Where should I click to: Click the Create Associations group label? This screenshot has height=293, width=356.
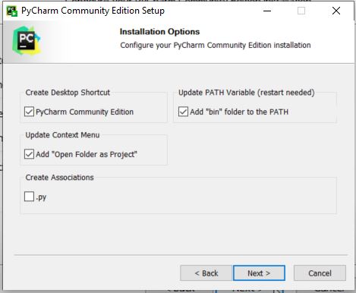pyautogui.click(x=60, y=178)
